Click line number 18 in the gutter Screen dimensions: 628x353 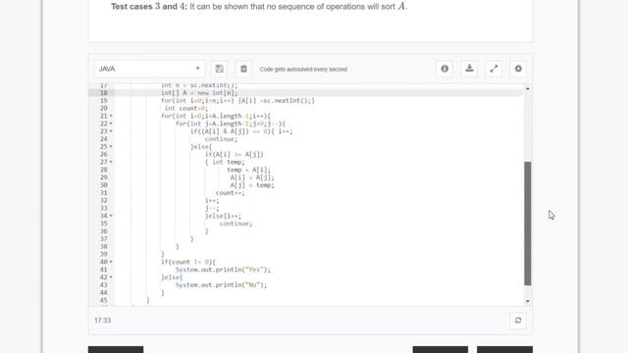[x=103, y=93]
